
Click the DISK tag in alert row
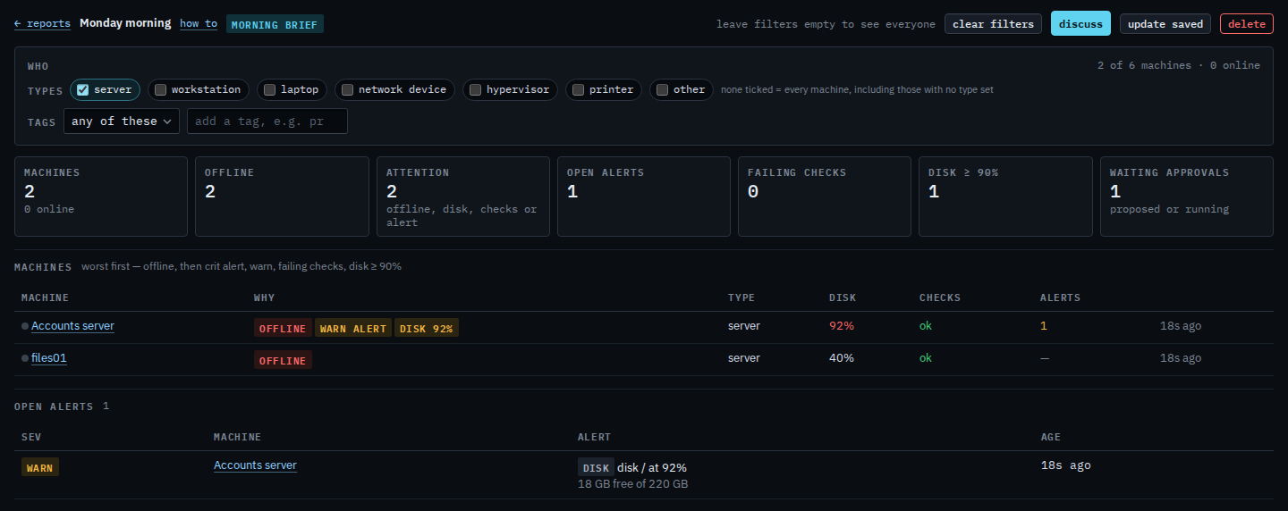[x=596, y=467]
